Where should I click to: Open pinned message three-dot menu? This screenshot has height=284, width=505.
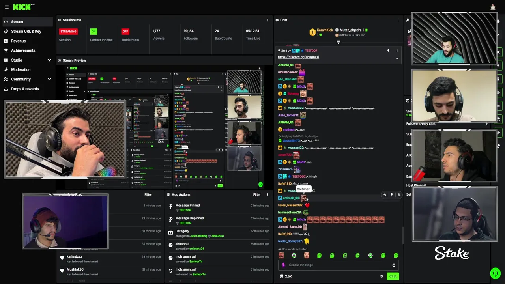tap(397, 50)
